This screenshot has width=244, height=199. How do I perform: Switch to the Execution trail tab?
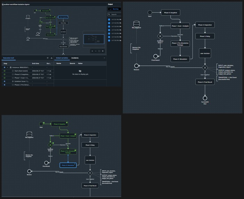click(9, 58)
